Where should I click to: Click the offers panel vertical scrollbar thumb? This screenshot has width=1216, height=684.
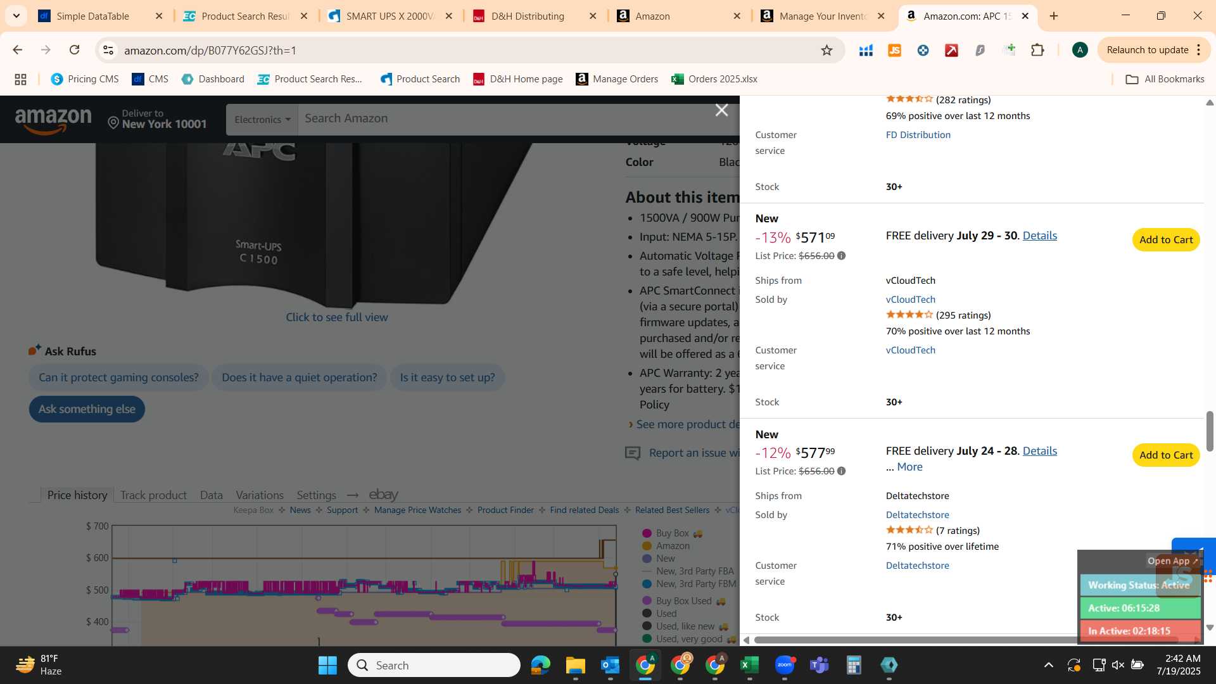click(x=1210, y=431)
